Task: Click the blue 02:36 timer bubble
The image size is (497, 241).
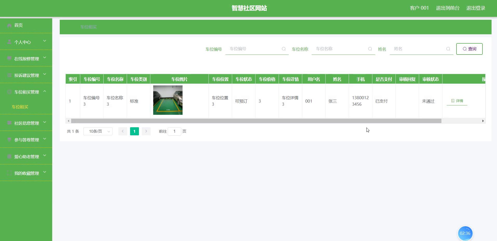Action: 465,233
